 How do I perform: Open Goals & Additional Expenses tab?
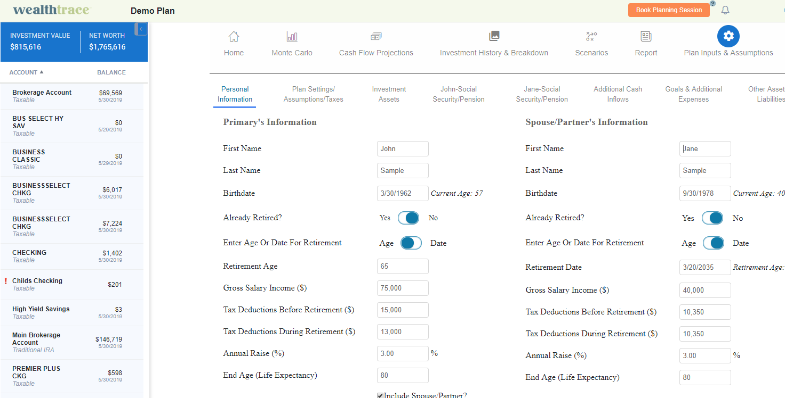(694, 94)
